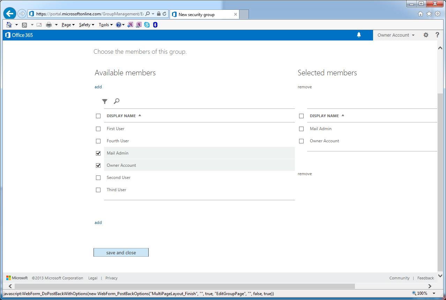The width and height of the screenshot is (446, 300).
Task: Click the save and close button
Action: (121, 253)
